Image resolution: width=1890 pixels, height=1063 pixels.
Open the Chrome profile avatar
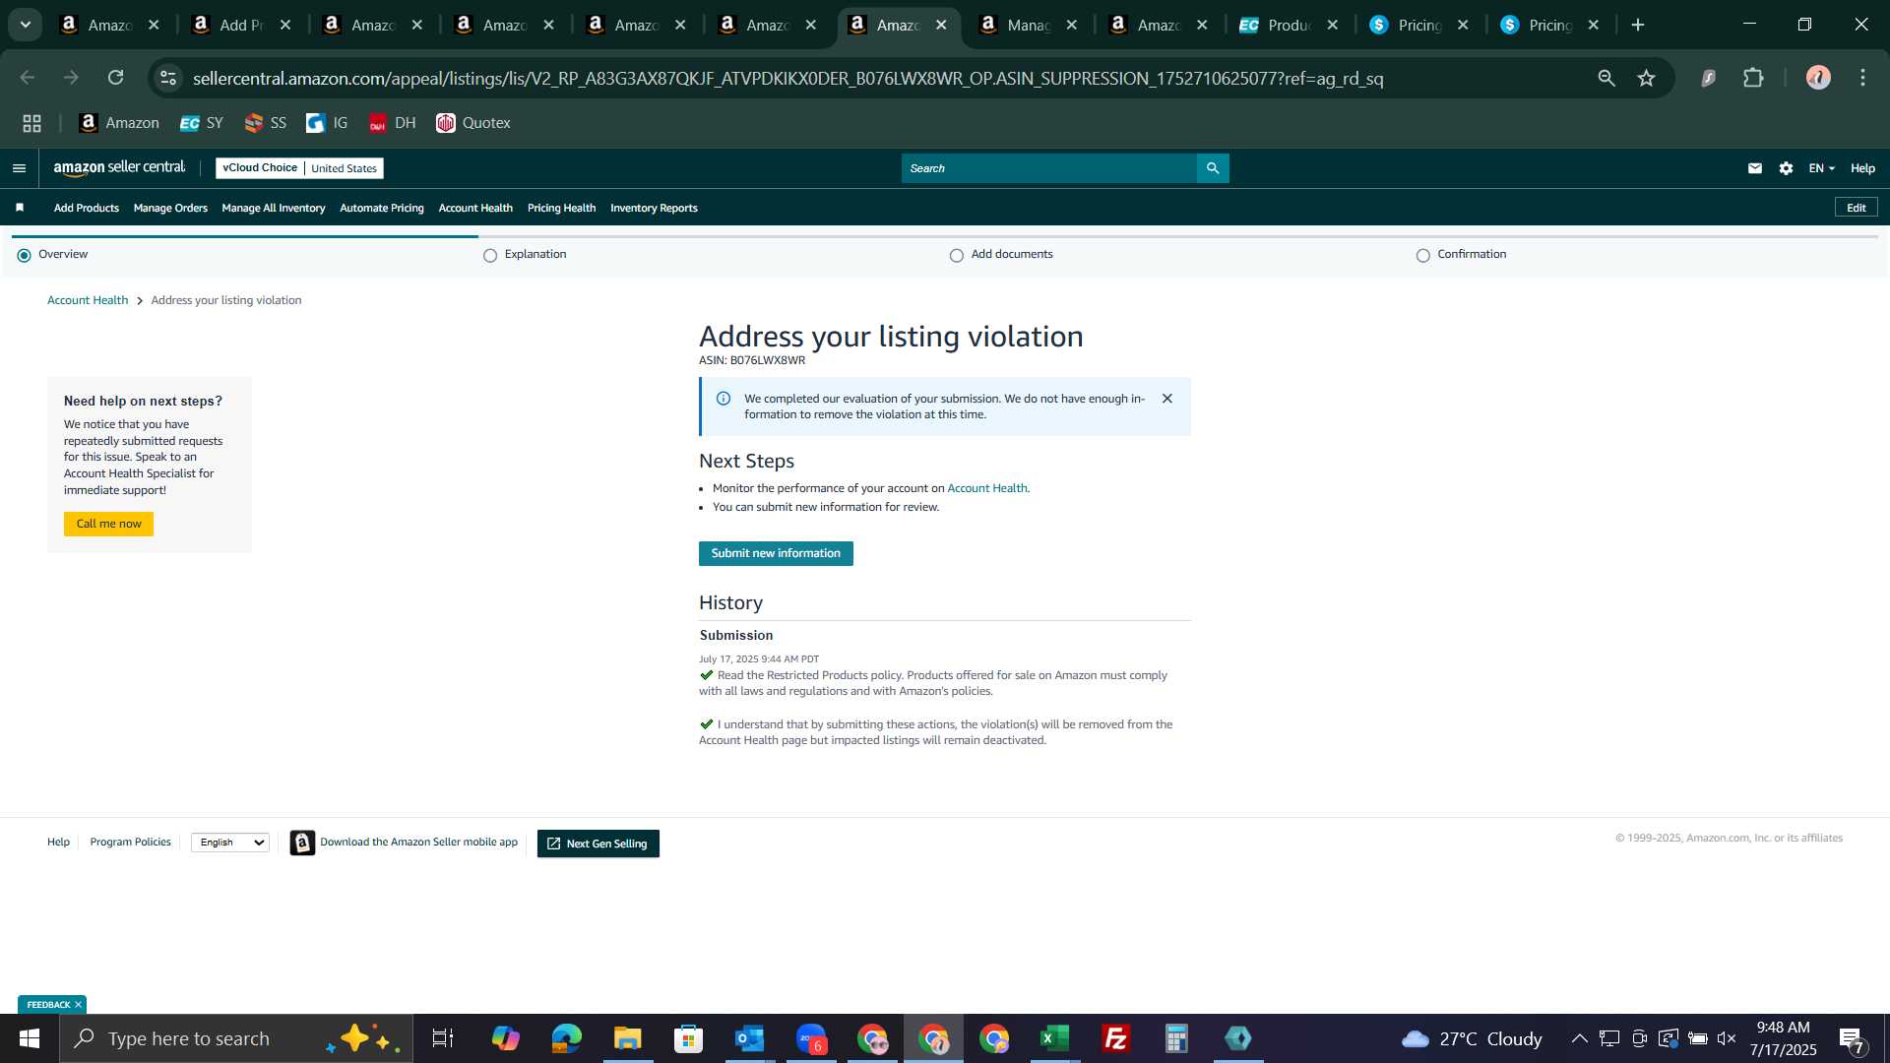pos(1818,78)
